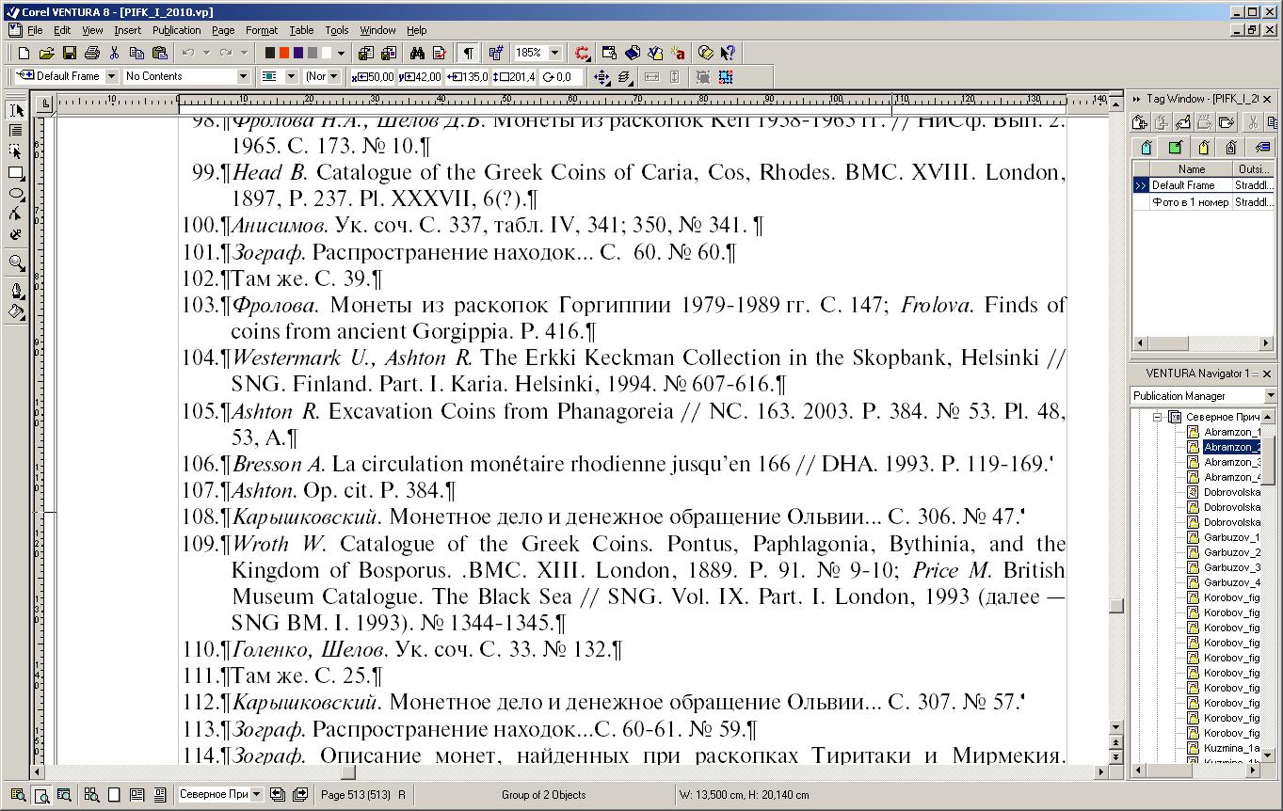Select the Rectangle frame tool

(16, 173)
